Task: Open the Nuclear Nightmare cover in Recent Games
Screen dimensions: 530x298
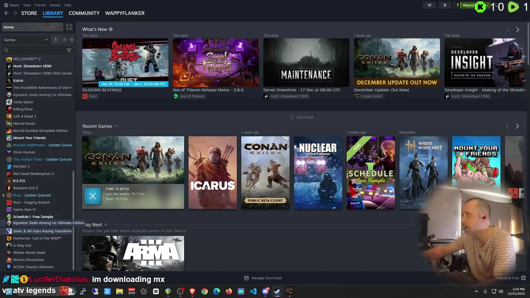Action: (x=318, y=173)
